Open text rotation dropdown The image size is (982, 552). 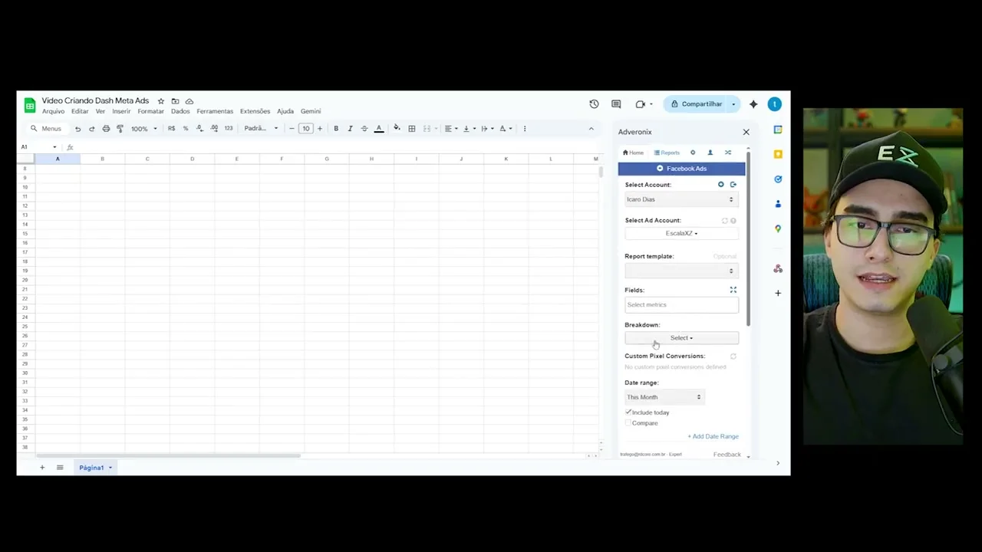pyautogui.click(x=506, y=129)
